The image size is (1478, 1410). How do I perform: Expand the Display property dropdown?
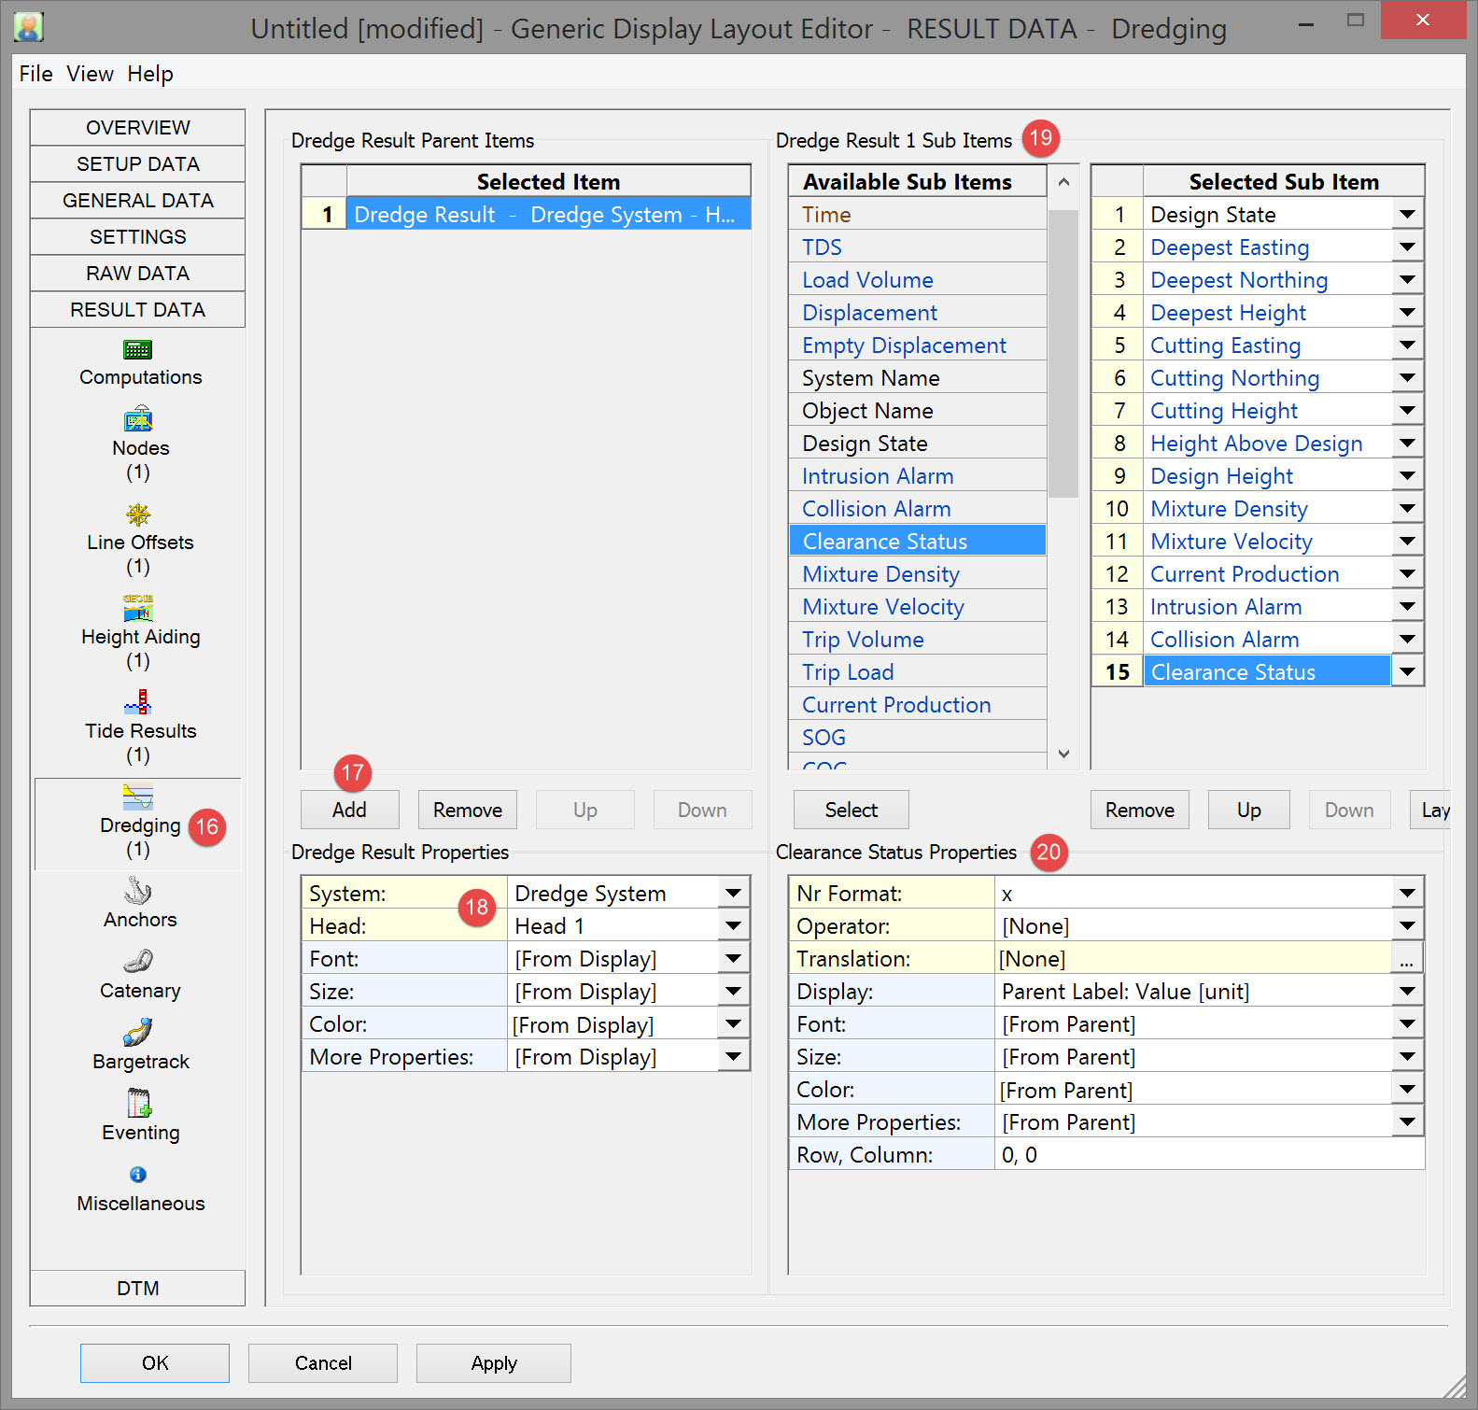(1406, 992)
